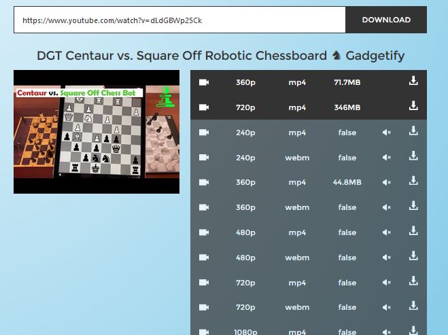Open the chess video thumbnail
The height and width of the screenshot is (335, 448).
pos(97,132)
